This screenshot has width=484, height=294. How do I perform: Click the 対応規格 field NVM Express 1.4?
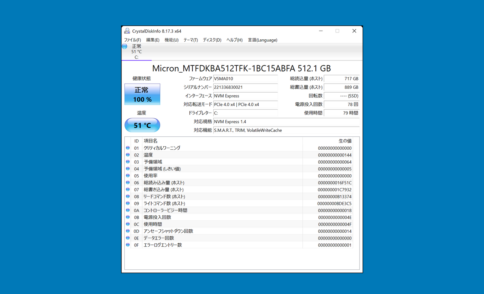tap(286, 122)
